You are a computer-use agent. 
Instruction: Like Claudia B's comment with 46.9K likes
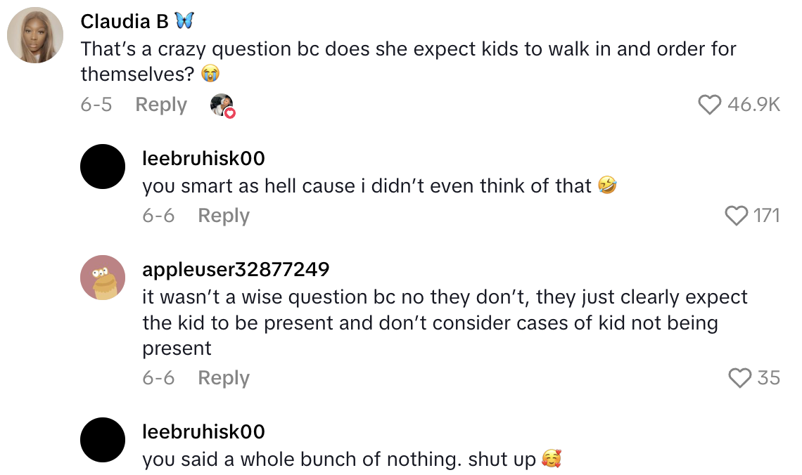click(x=710, y=105)
